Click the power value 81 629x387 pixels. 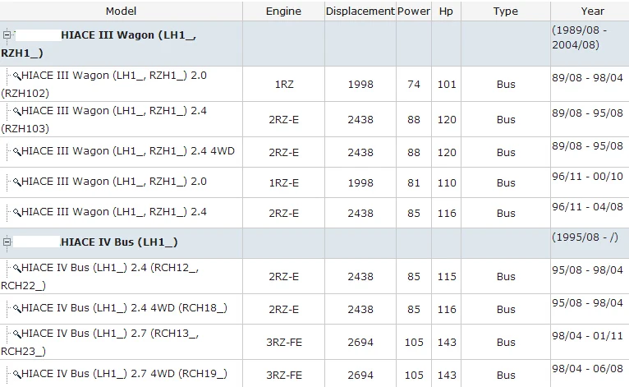[x=414, y=182]
